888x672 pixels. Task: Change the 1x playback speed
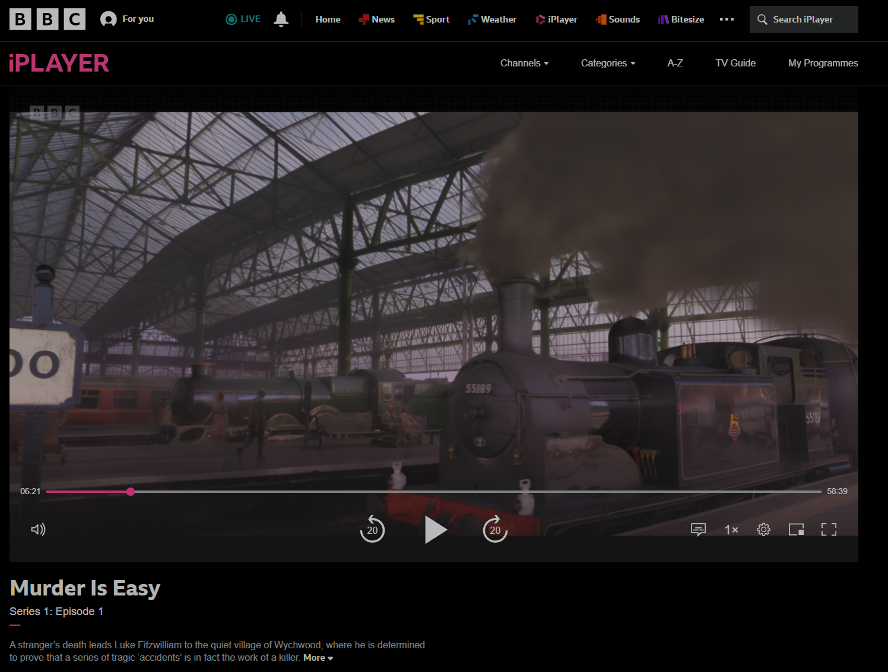click(731, 530)
